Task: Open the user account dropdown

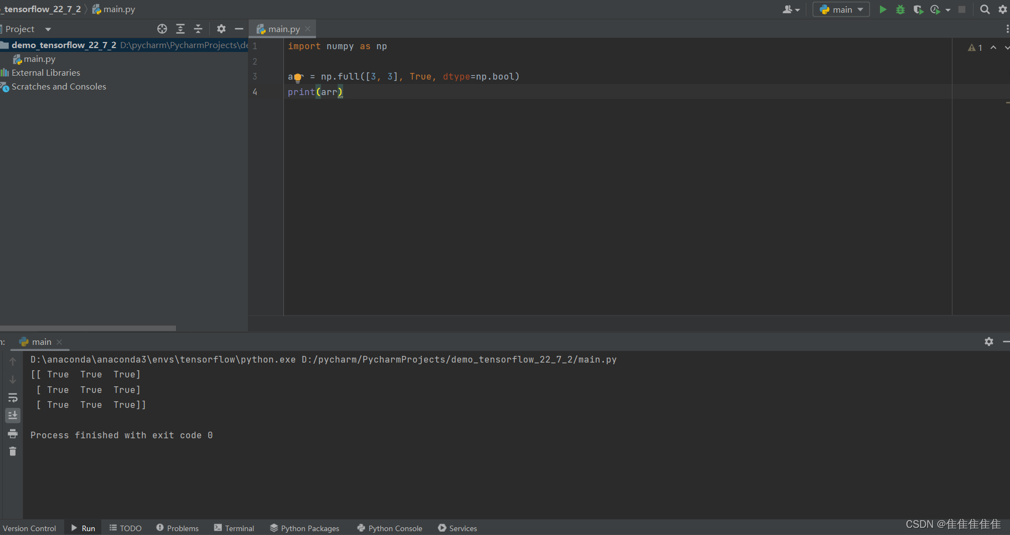Action: [x=791, y=9]
